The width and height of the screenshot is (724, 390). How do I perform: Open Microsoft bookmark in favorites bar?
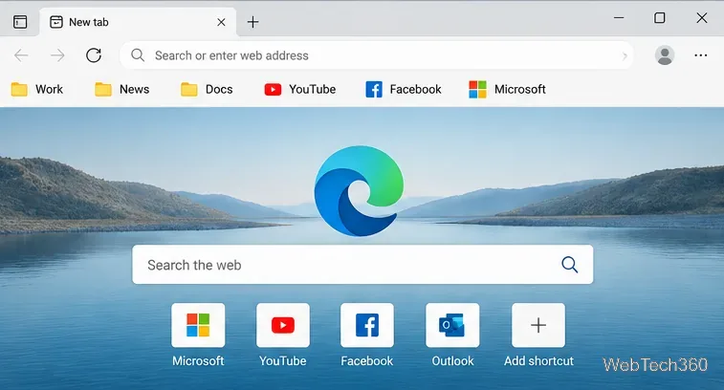(x=507, y=89)
